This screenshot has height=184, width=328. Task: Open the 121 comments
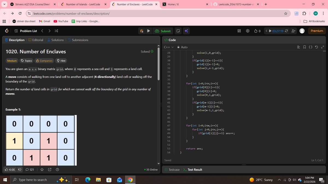(30, 170)
